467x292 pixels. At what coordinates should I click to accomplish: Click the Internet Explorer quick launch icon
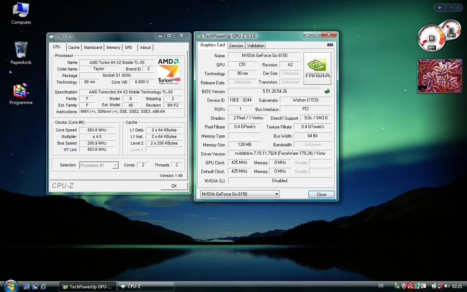[44, 287]
